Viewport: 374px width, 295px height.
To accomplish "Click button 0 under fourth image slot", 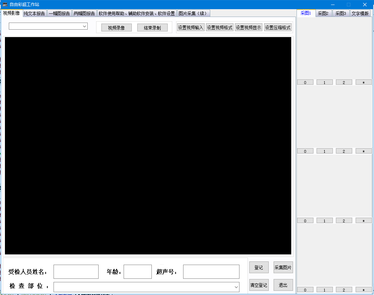I will [305, 290].
